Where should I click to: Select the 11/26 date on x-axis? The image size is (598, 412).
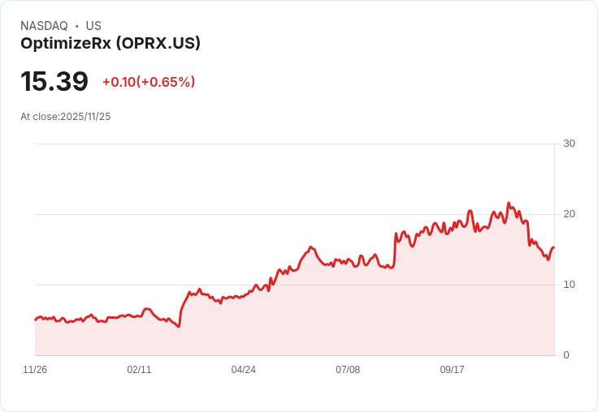tap(35, 370)
